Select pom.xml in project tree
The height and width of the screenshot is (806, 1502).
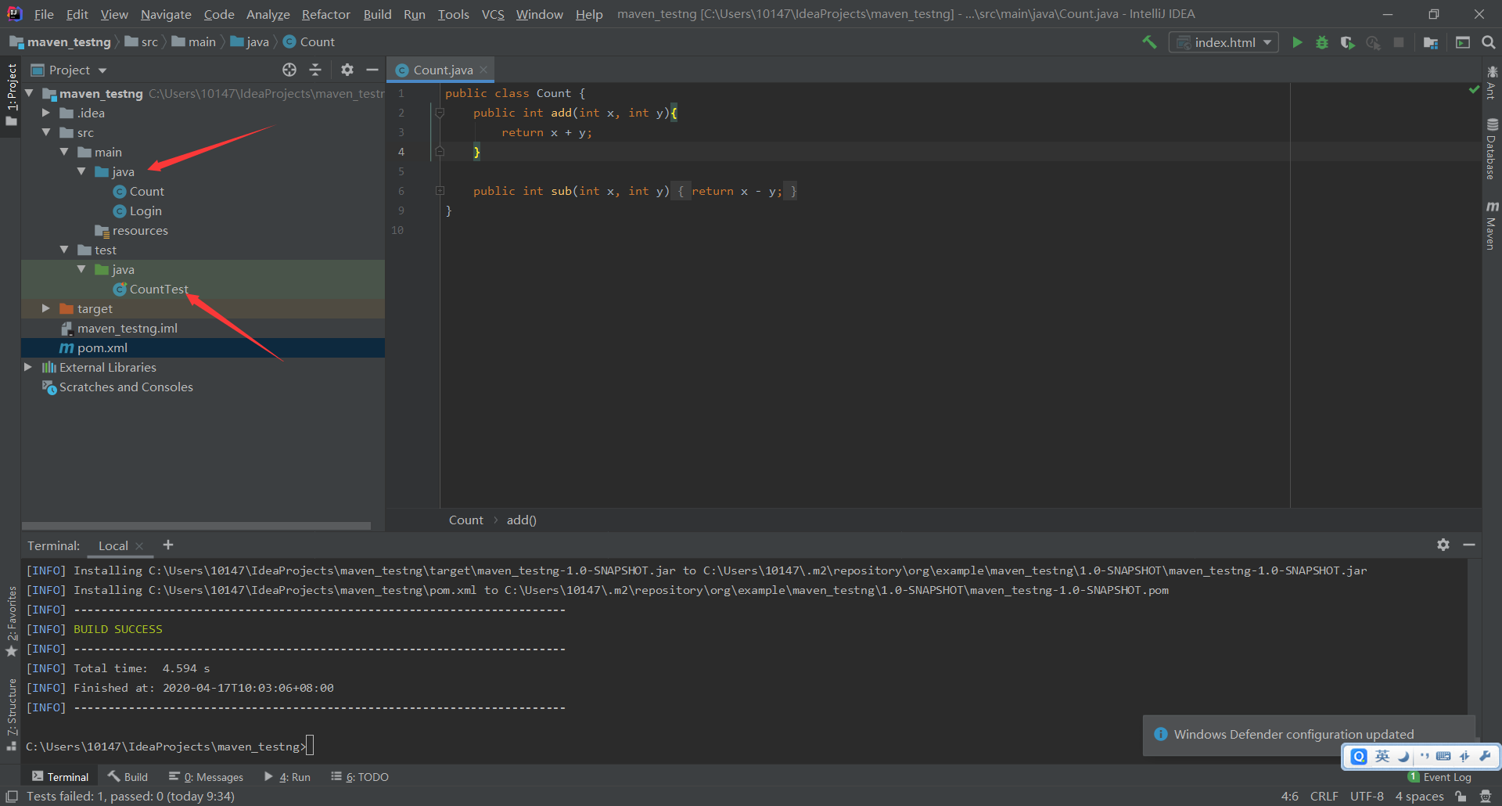pyautogui.click(x=102, y=347)
